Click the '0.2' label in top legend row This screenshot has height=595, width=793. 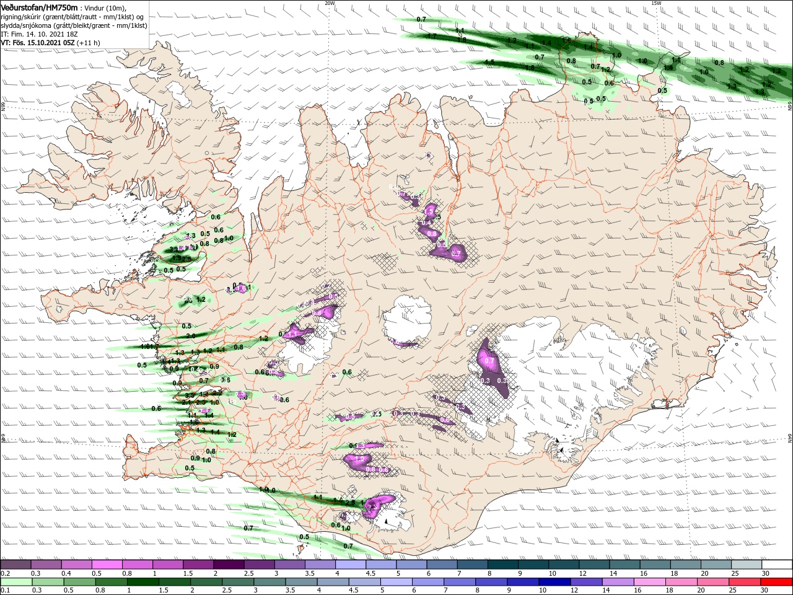coord(4,573)
